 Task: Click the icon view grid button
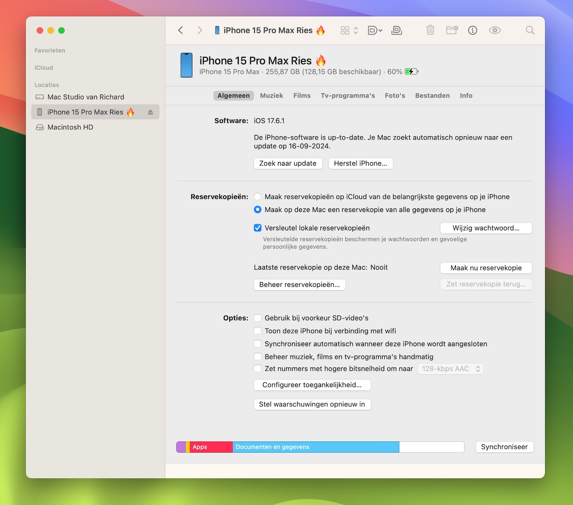tap(345, 30)
